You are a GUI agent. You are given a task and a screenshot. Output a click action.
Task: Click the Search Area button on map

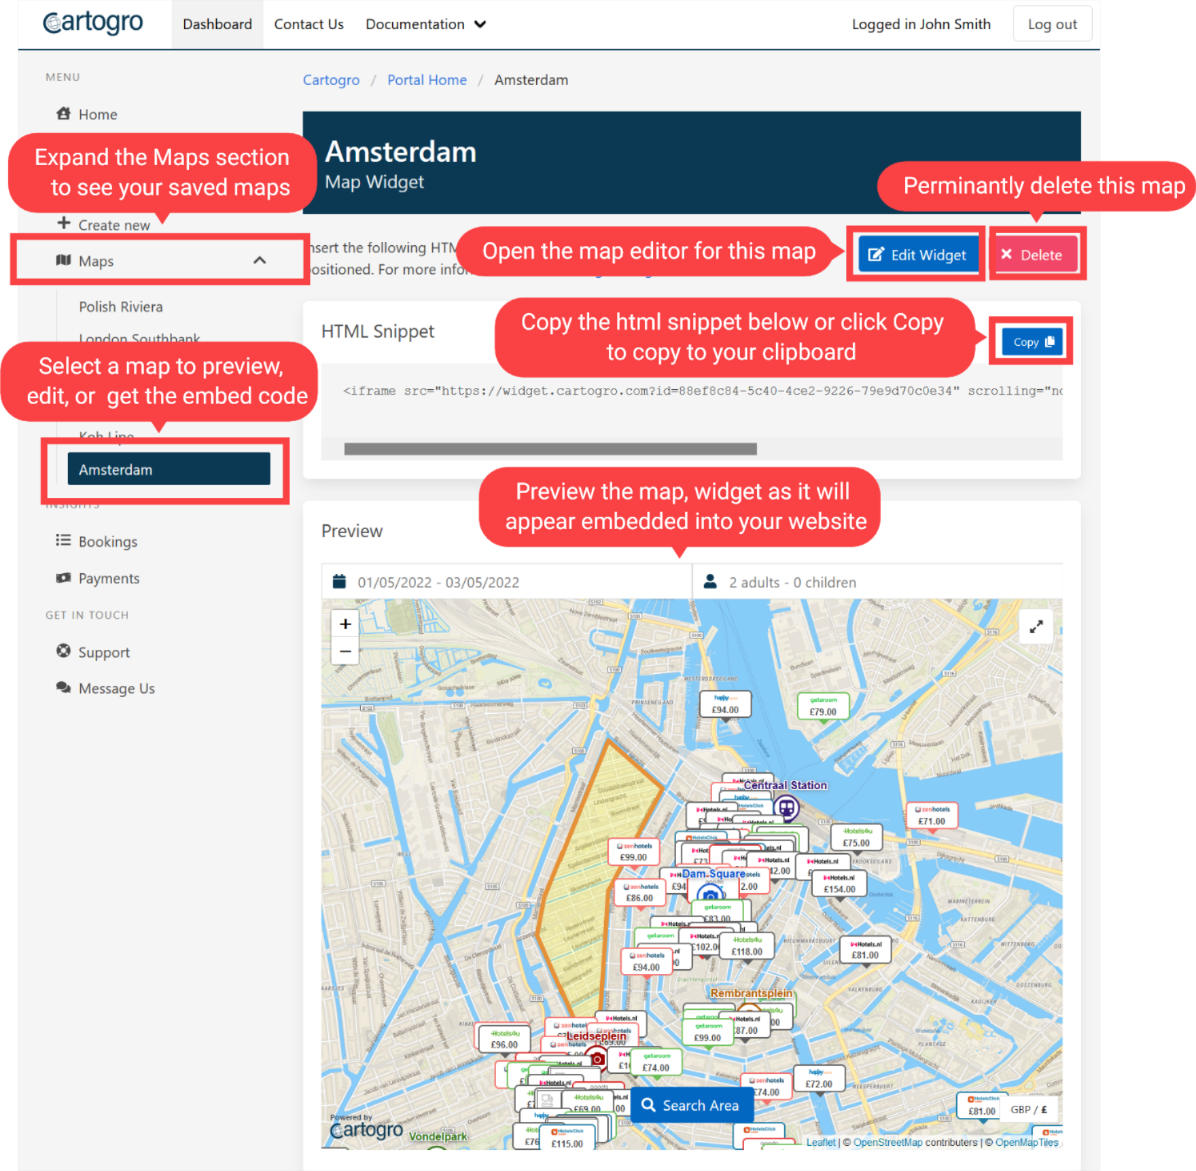[691, 1105]
